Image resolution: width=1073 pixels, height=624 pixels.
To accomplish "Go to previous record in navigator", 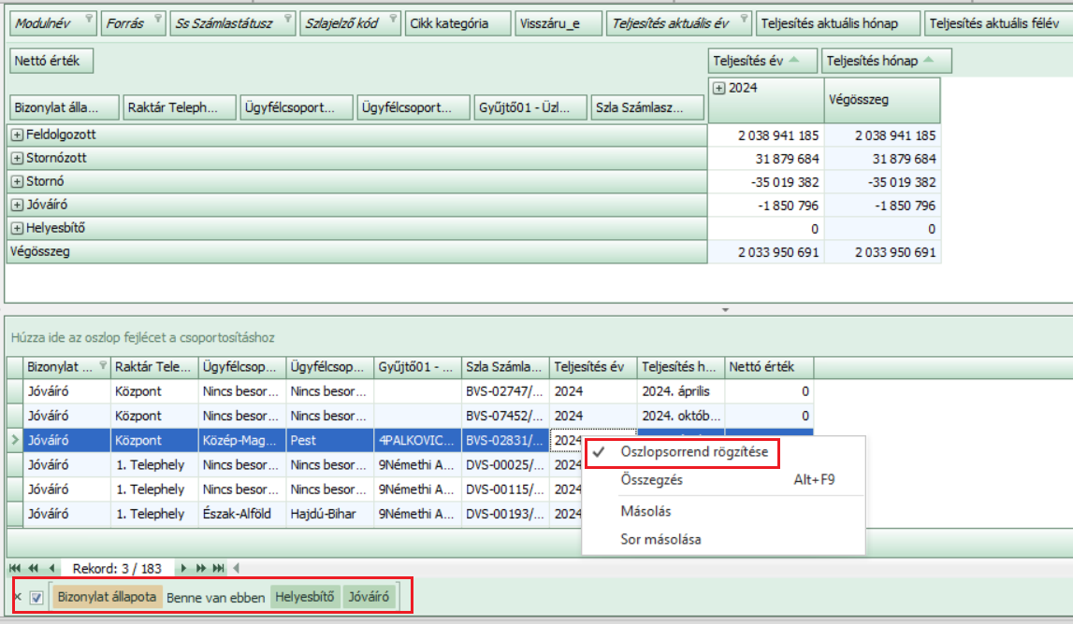I will 50,568.
